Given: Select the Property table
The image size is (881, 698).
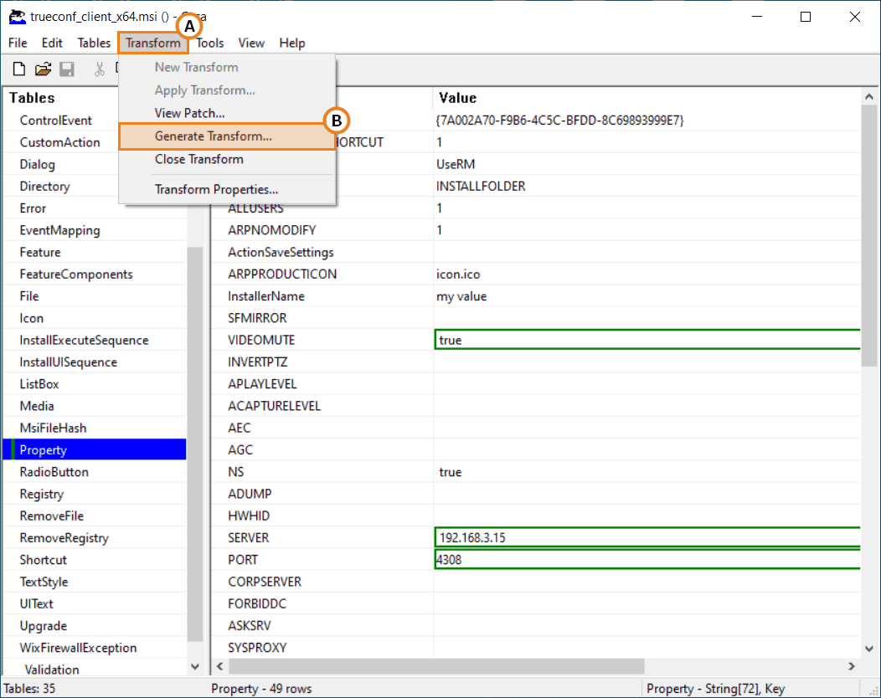Looking at the screenshot, I should tap(95, 449).
